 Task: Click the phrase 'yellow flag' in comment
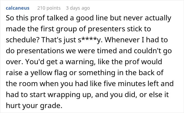pyautogui.click(x=49, y=73)
